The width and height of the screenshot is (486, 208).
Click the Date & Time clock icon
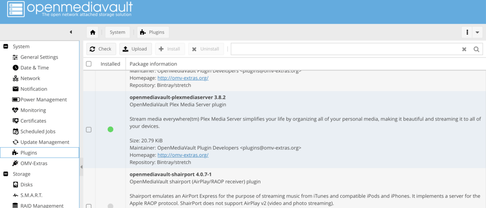click(15, 68)
